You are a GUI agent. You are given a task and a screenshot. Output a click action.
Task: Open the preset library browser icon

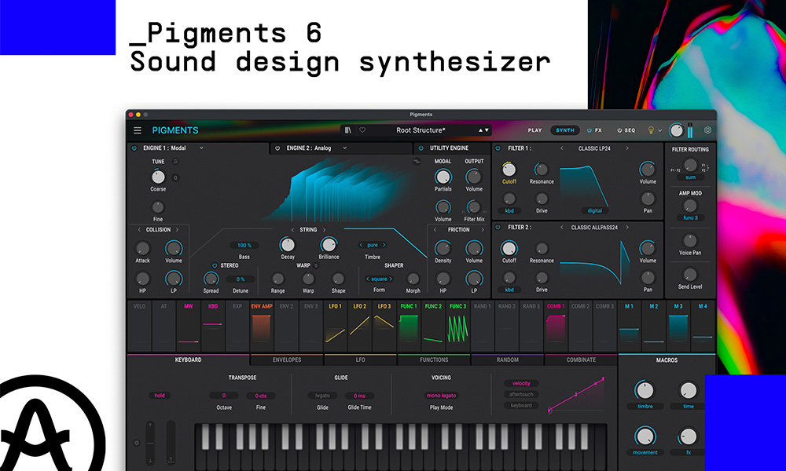click(348, 130)
